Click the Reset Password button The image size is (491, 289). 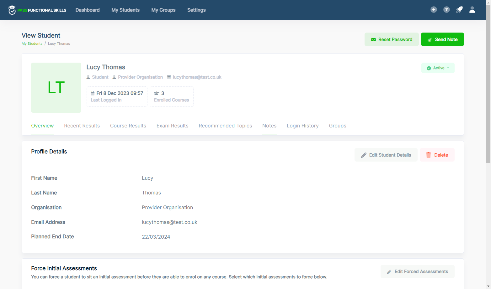point(392,39)
